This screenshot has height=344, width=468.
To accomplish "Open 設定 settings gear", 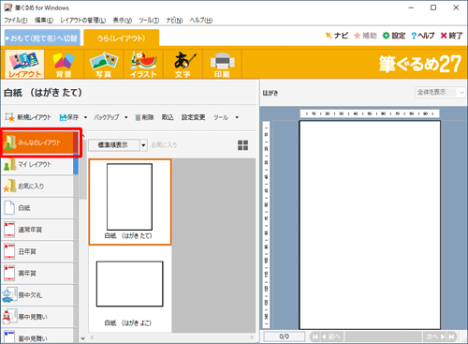I will (394, 36).
